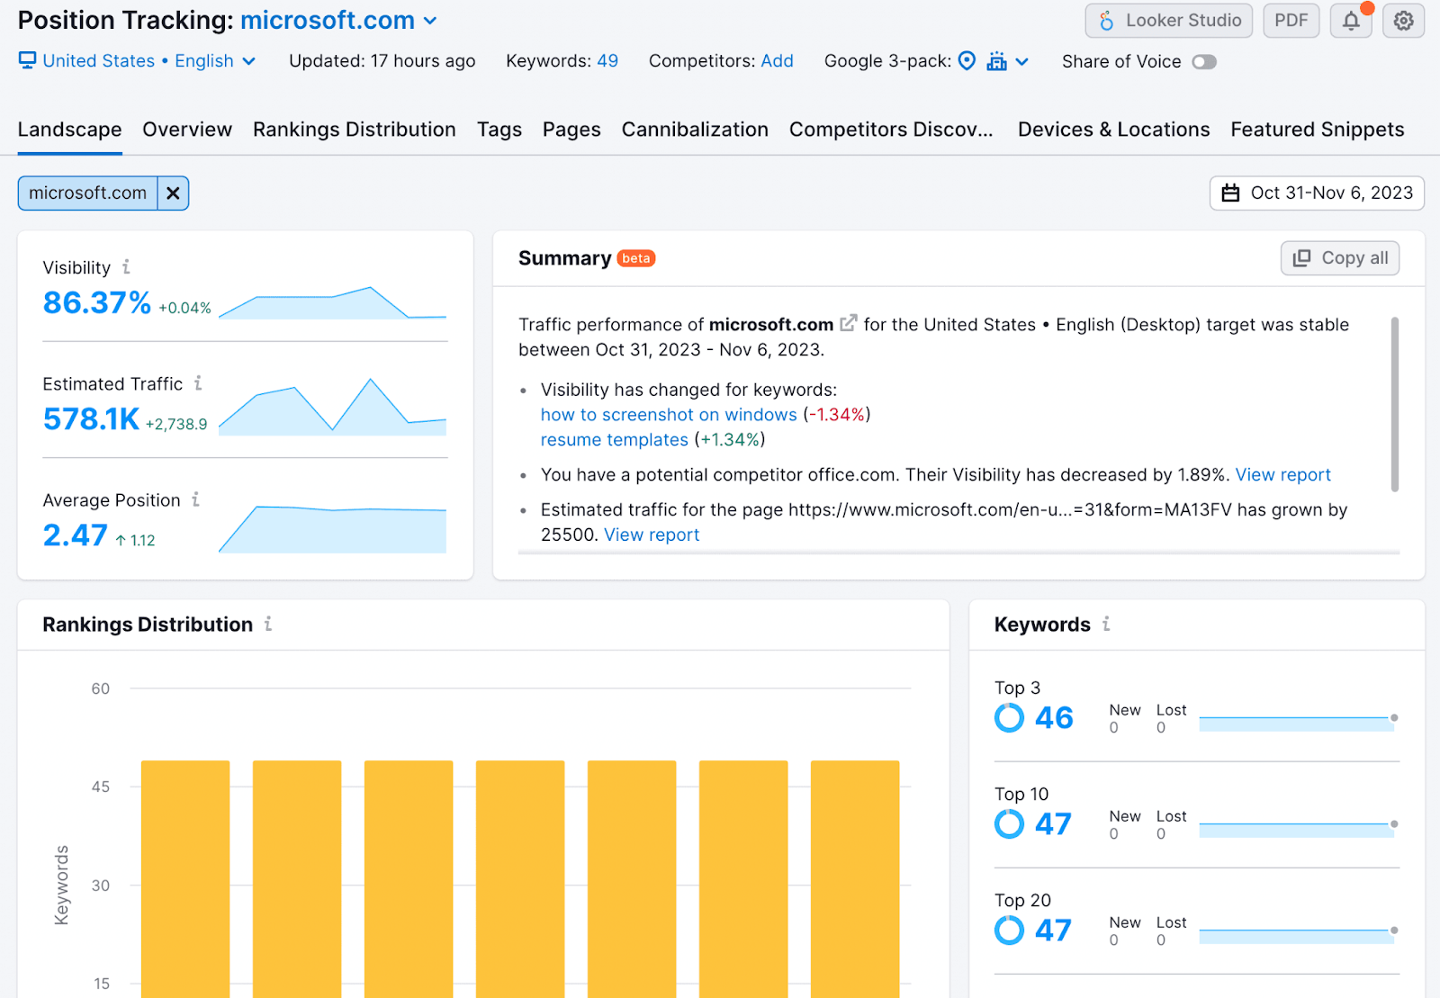Click the Rankings Distribution info icon
Screen dimensions: 1440x998
point(268,624)
